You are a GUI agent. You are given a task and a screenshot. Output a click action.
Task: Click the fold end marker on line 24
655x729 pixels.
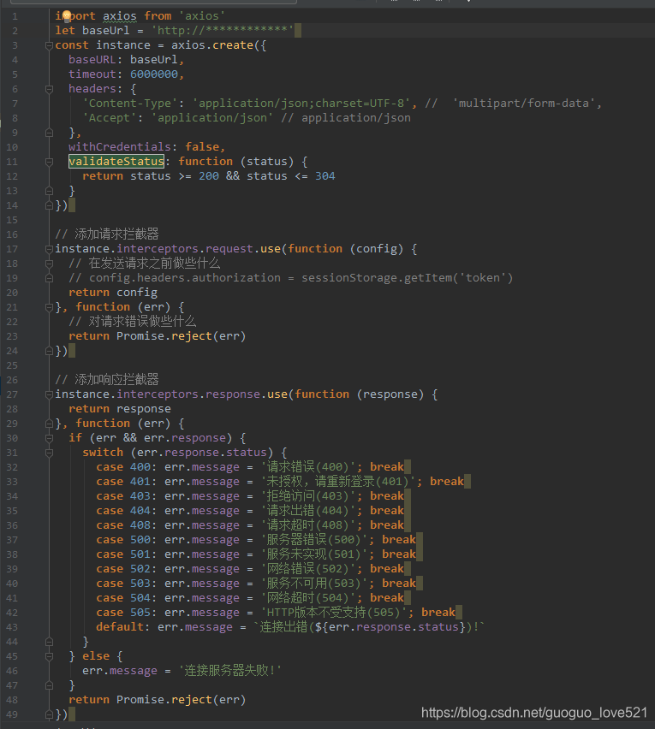(x=49, y=351)
